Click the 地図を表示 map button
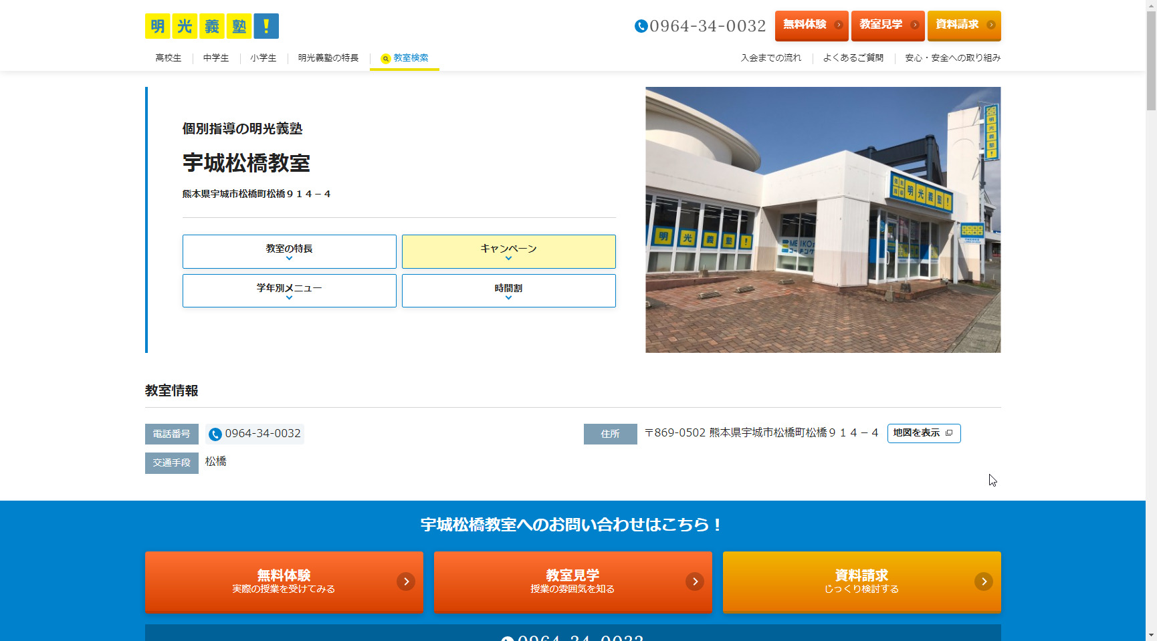The height and width of the screenshot is (641, 1157). (924, 433)
